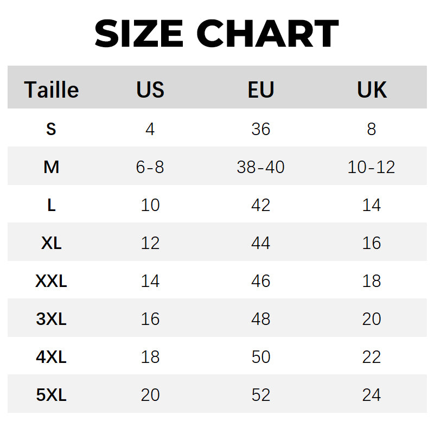Select the EU column header
434x434 pixels.
pyautogui.click(x=261, y=90)
